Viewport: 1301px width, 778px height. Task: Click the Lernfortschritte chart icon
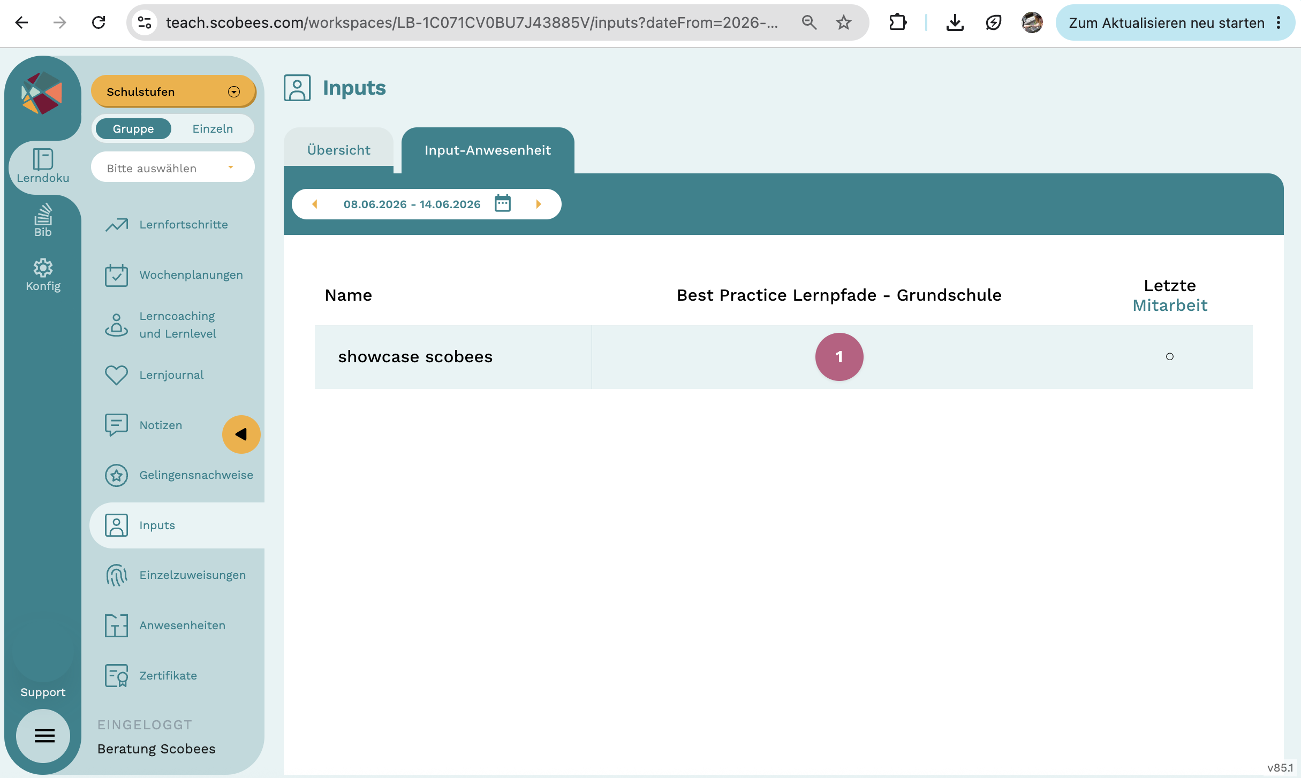pos(116,225)
